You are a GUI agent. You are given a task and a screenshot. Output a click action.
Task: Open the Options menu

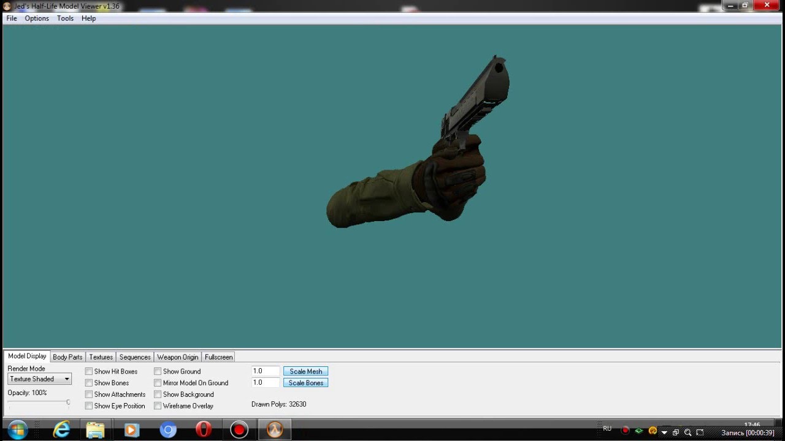[37, 18]
